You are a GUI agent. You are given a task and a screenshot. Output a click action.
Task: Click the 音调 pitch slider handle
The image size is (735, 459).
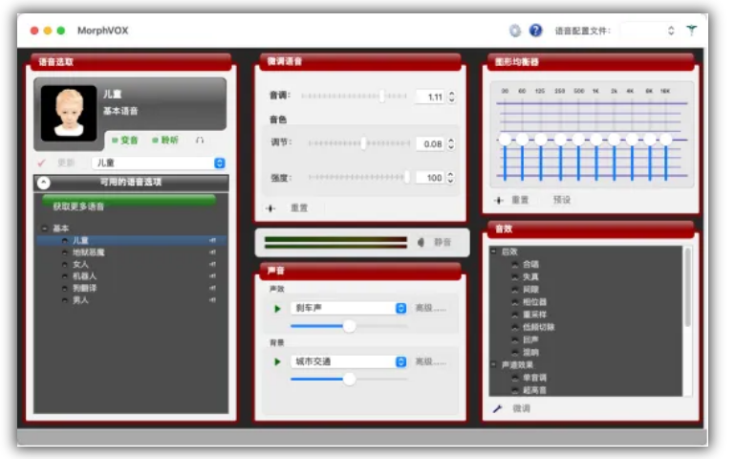381,96
